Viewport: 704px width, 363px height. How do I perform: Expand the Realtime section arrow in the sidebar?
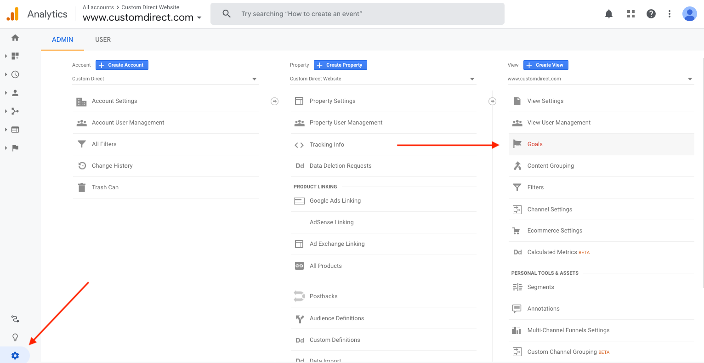point(6,74)
